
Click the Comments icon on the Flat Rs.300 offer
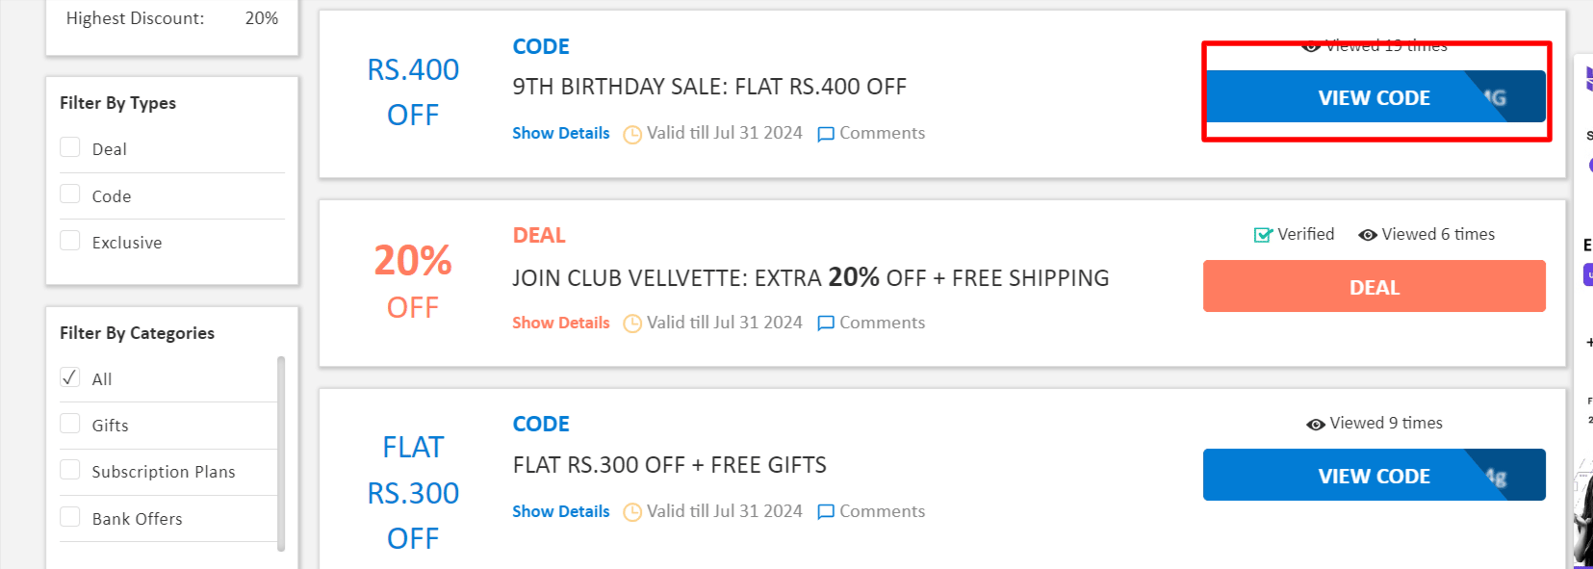[825, 511]
